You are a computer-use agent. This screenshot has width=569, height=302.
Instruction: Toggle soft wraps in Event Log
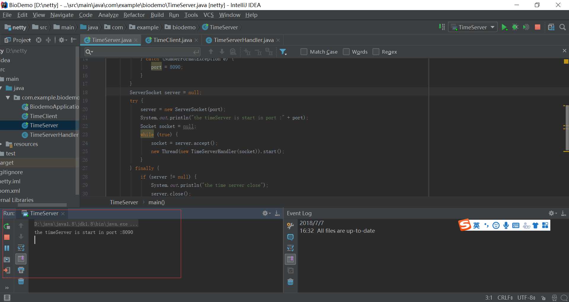click(x=290, y=248)
